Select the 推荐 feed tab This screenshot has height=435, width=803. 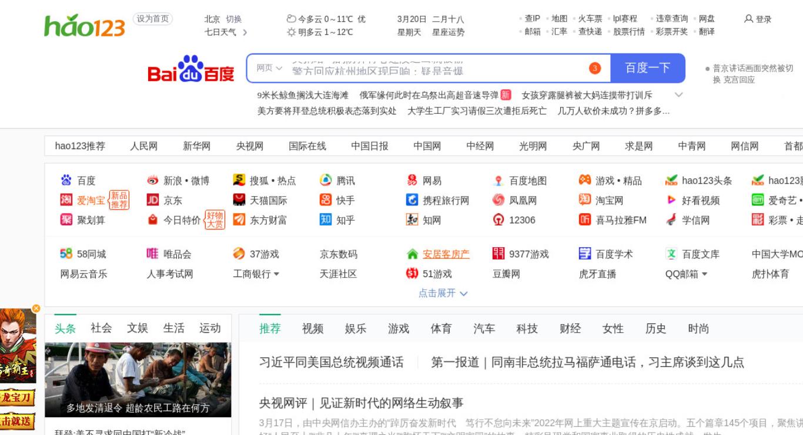click(270, 329)
